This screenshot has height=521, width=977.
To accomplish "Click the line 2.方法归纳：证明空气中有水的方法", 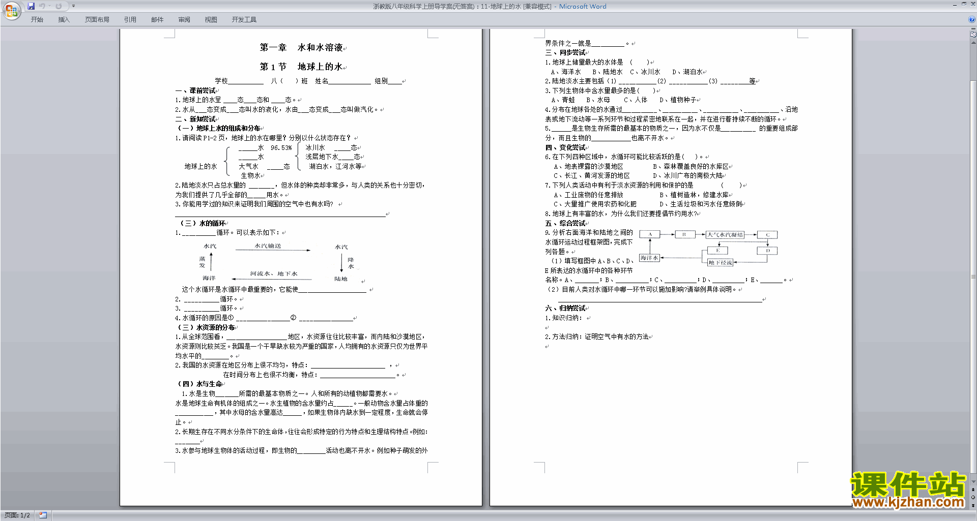I will pos(597,336).
